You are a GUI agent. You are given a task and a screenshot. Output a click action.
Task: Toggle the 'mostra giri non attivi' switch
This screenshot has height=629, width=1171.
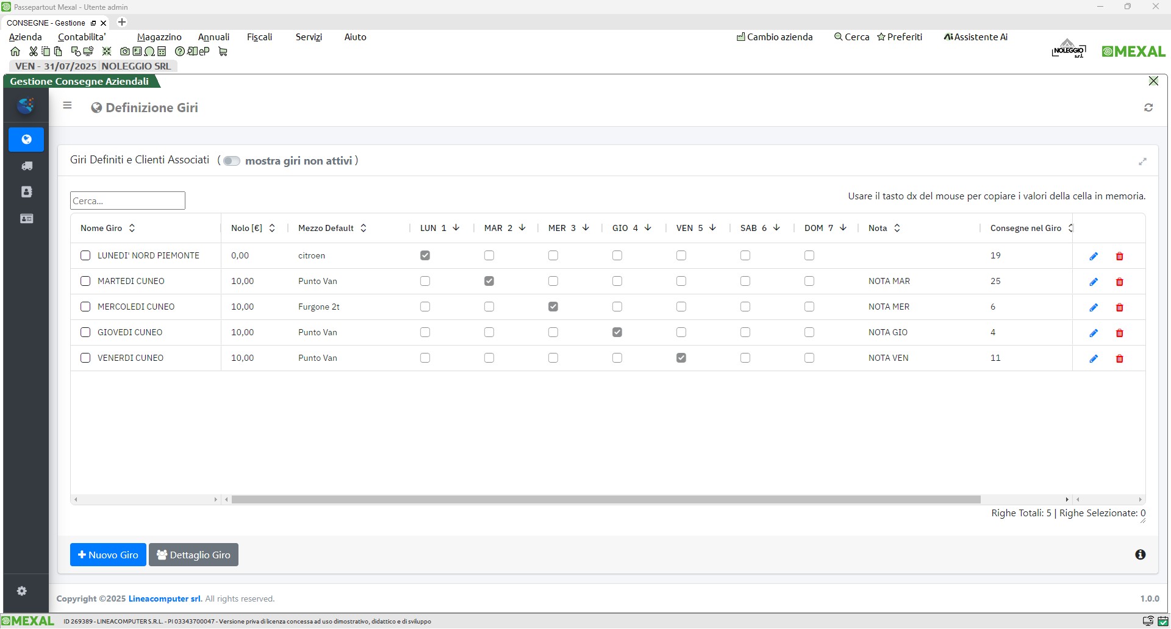point(231,161)
